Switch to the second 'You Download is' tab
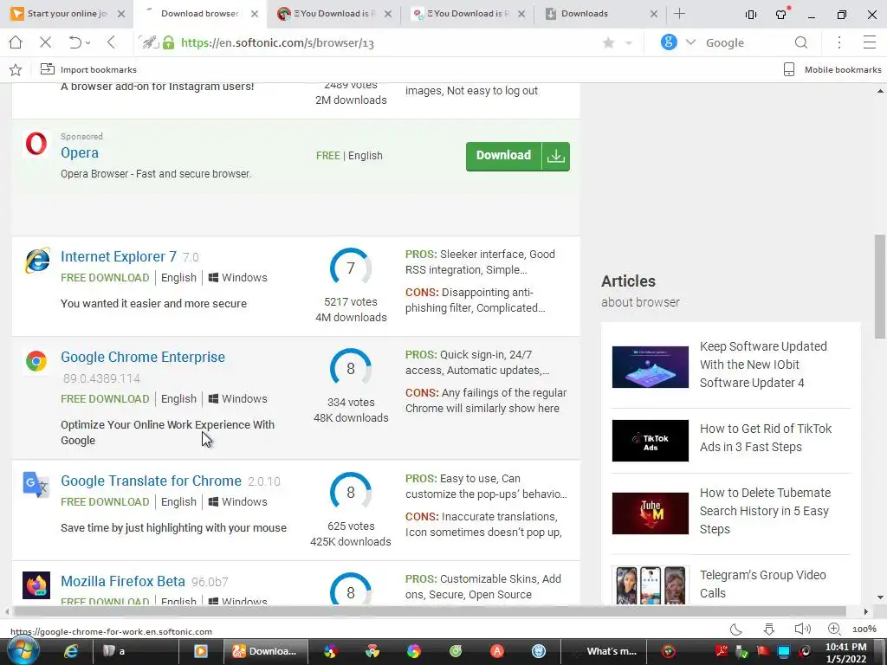This screenshot has height=665, width=887. click(467, 14)
